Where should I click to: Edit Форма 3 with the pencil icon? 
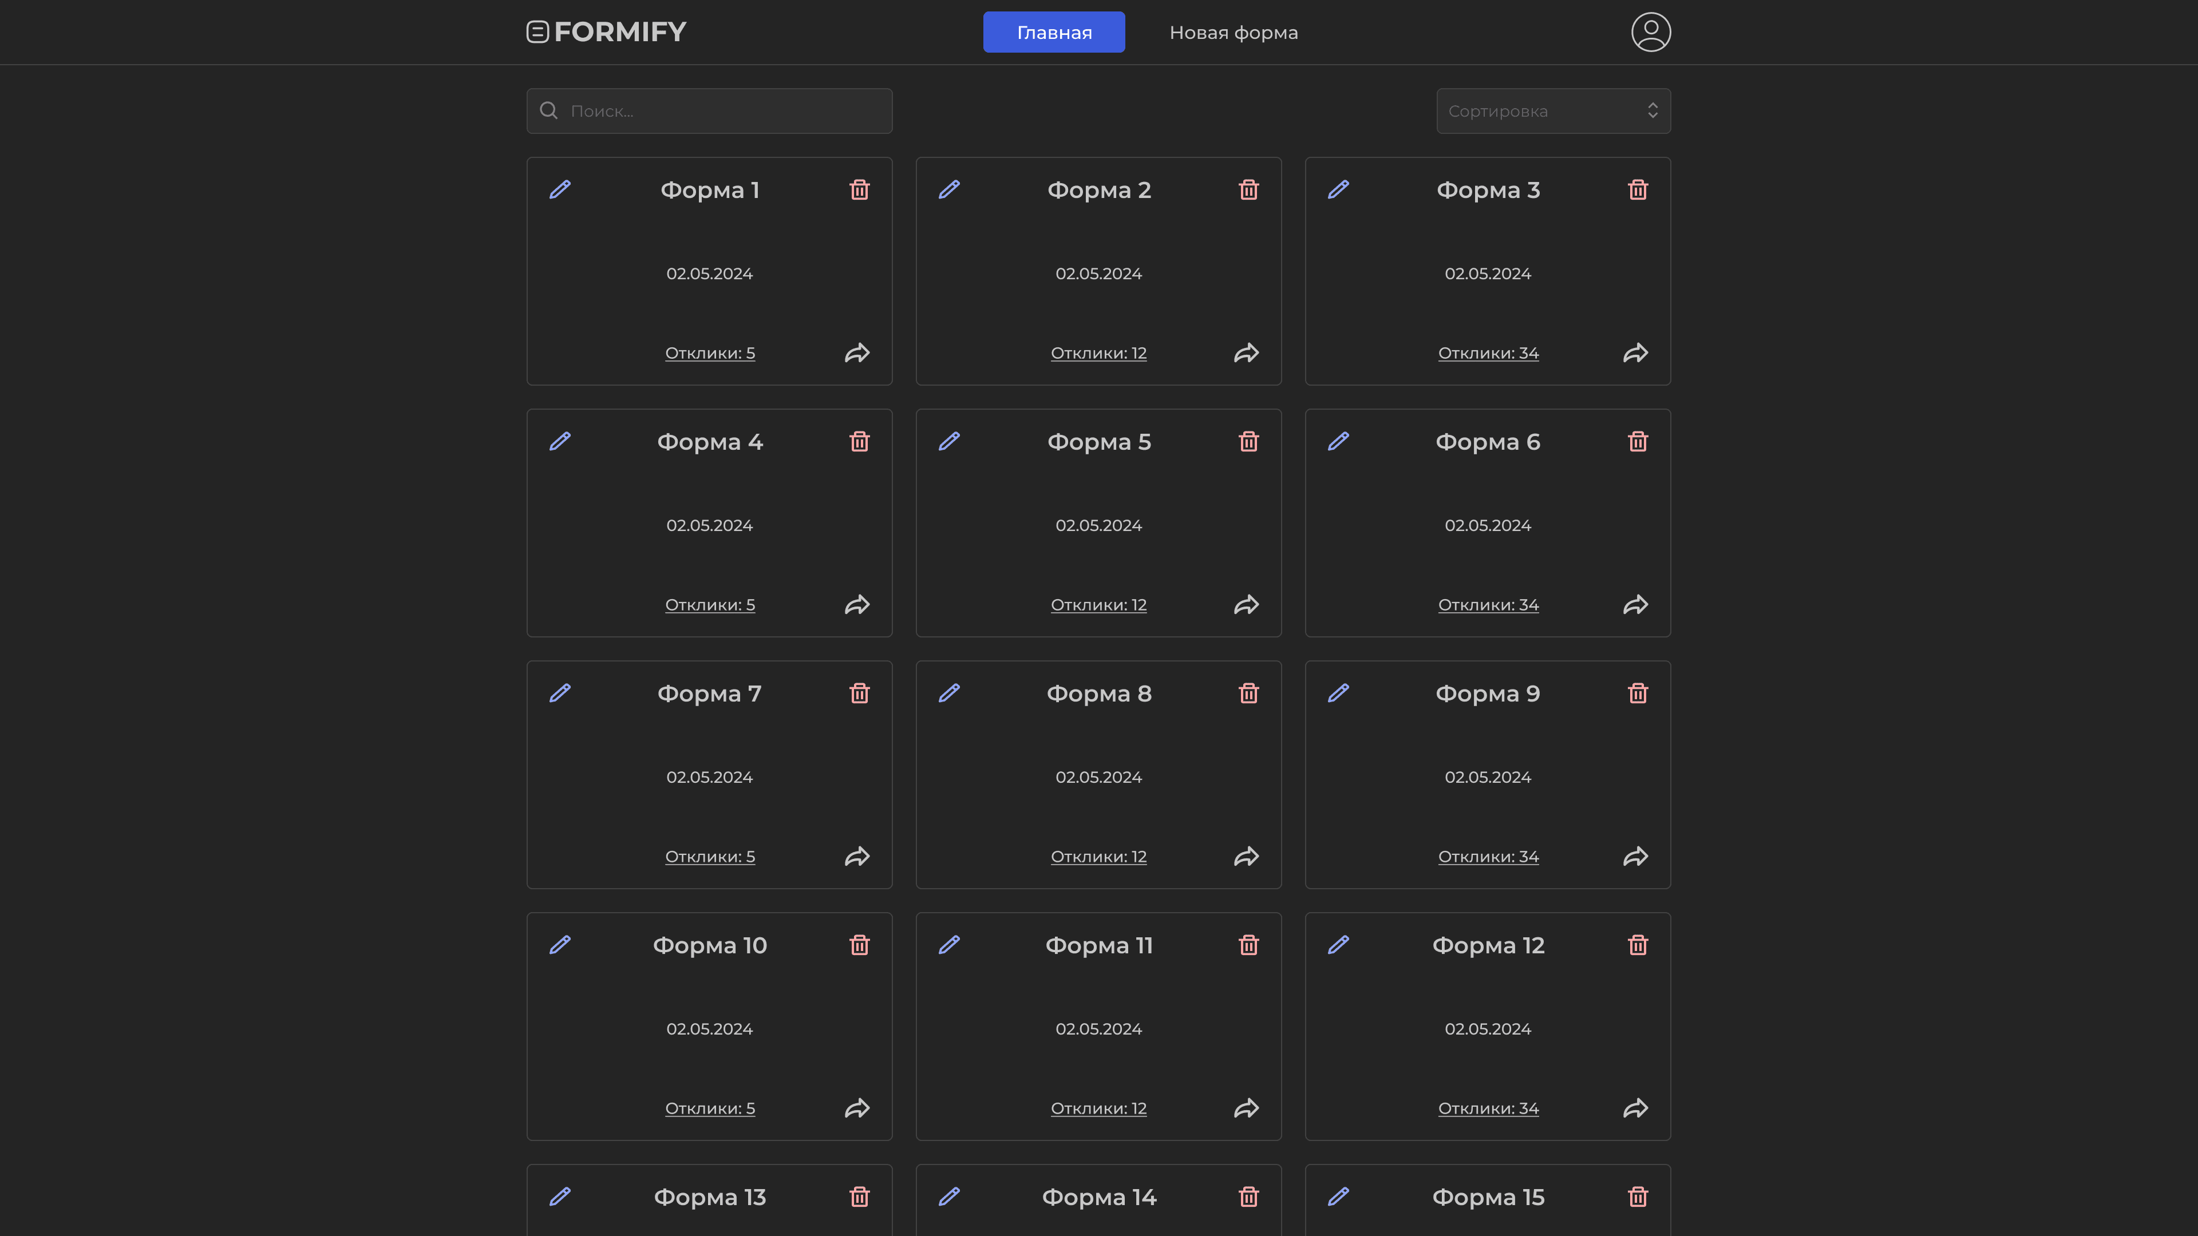pos(1338,189)
